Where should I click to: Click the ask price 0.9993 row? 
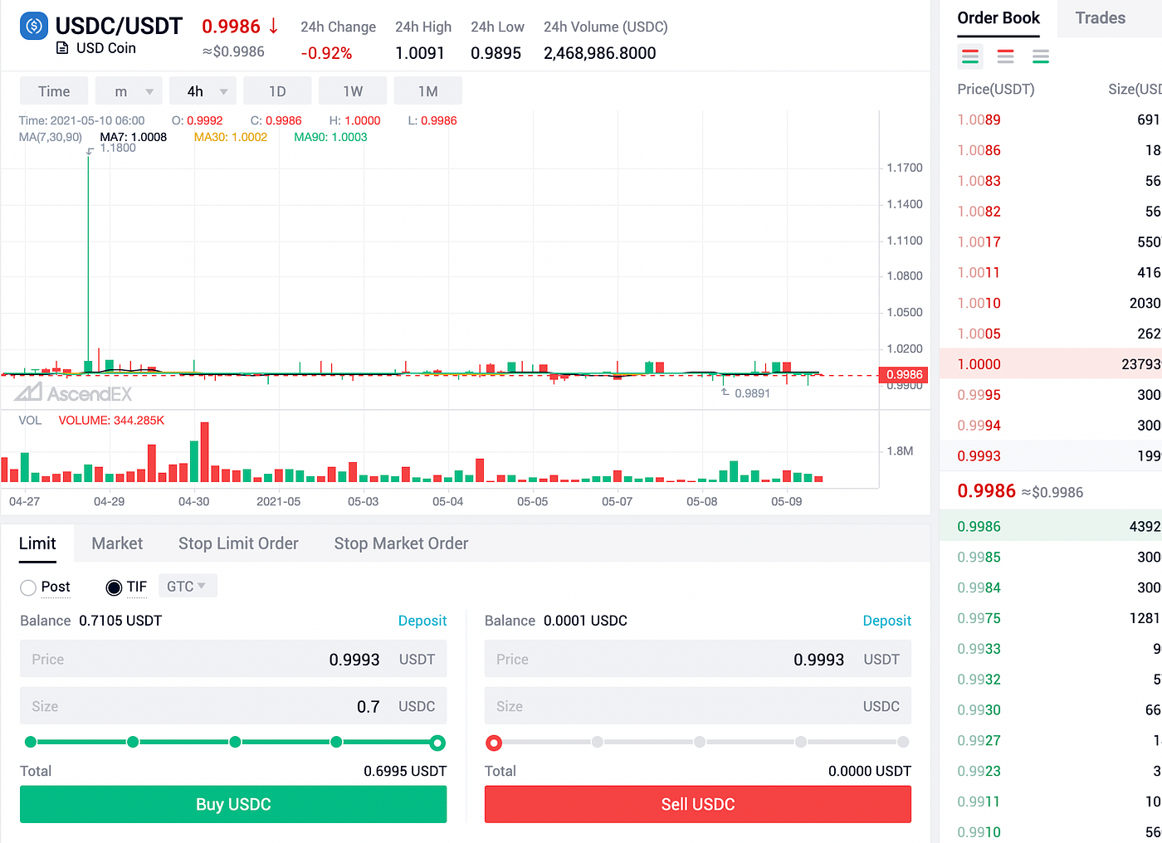[1051, 456]
